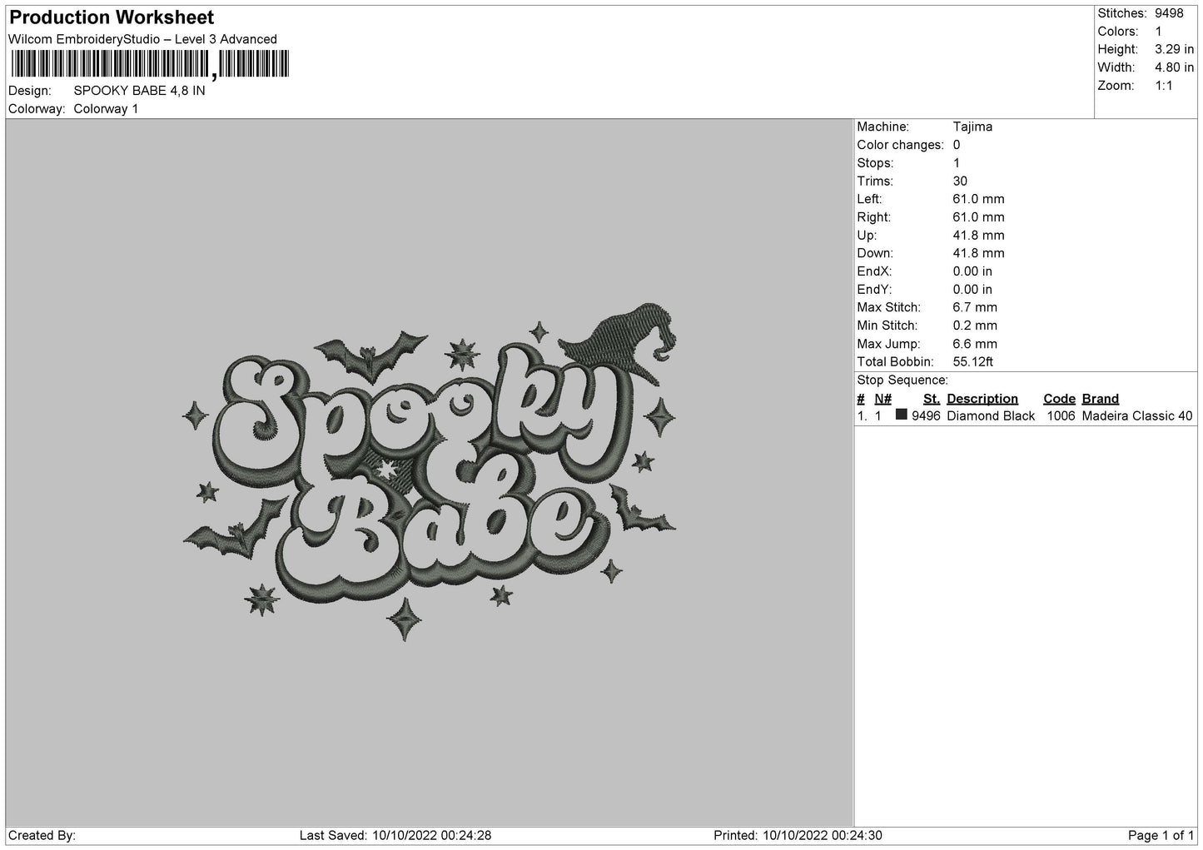
Task: Click the brand 'Madeira Classic 40'
Action: tap(1137, 416)
